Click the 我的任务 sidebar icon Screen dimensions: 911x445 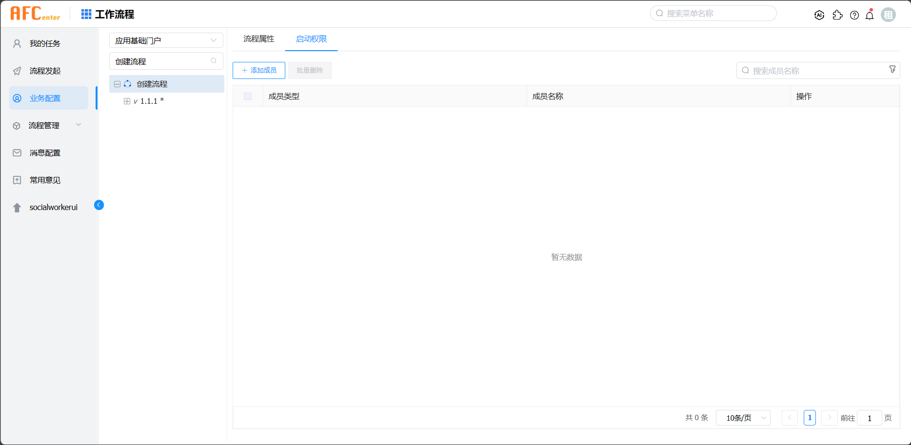tap(17, 43)
